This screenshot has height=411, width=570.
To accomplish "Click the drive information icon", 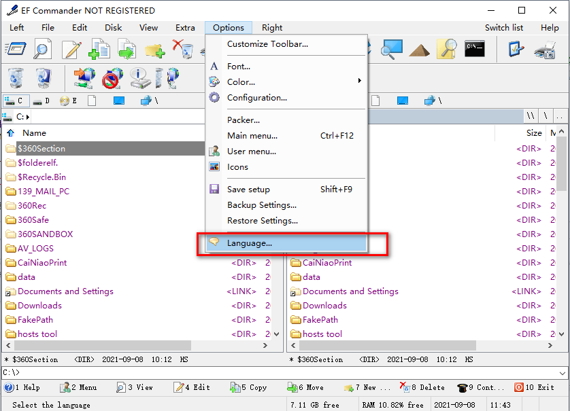I will (x=139, y=78).
